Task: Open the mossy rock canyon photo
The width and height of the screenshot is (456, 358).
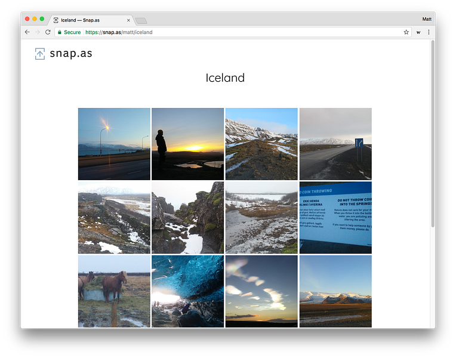Action: coord(188,218)
